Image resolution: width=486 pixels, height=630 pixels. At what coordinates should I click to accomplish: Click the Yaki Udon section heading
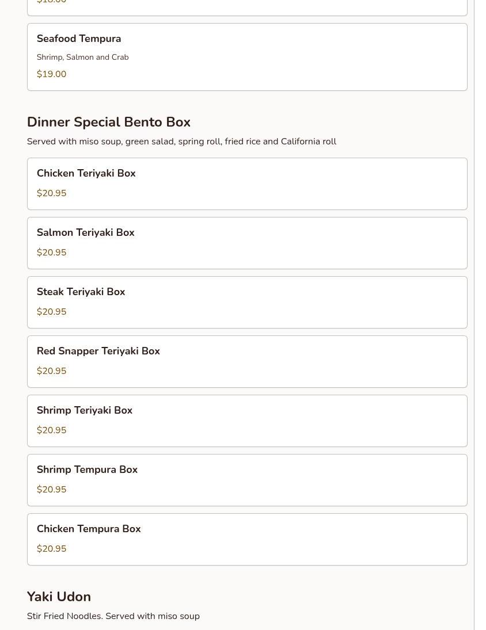(59, 597)
